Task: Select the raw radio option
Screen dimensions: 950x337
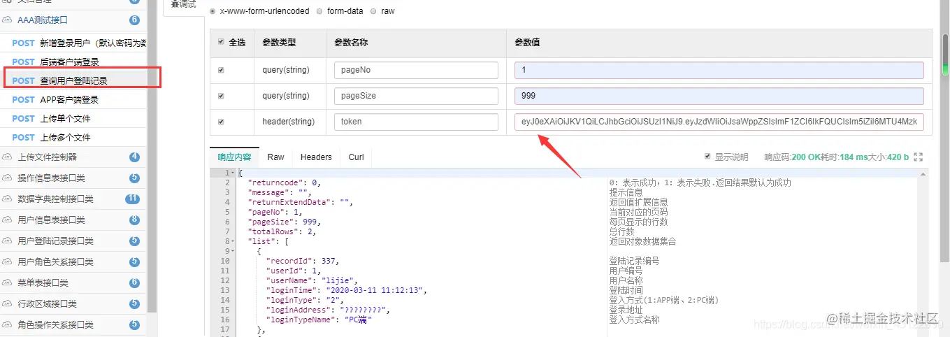Action: click(x=374, y=11)
